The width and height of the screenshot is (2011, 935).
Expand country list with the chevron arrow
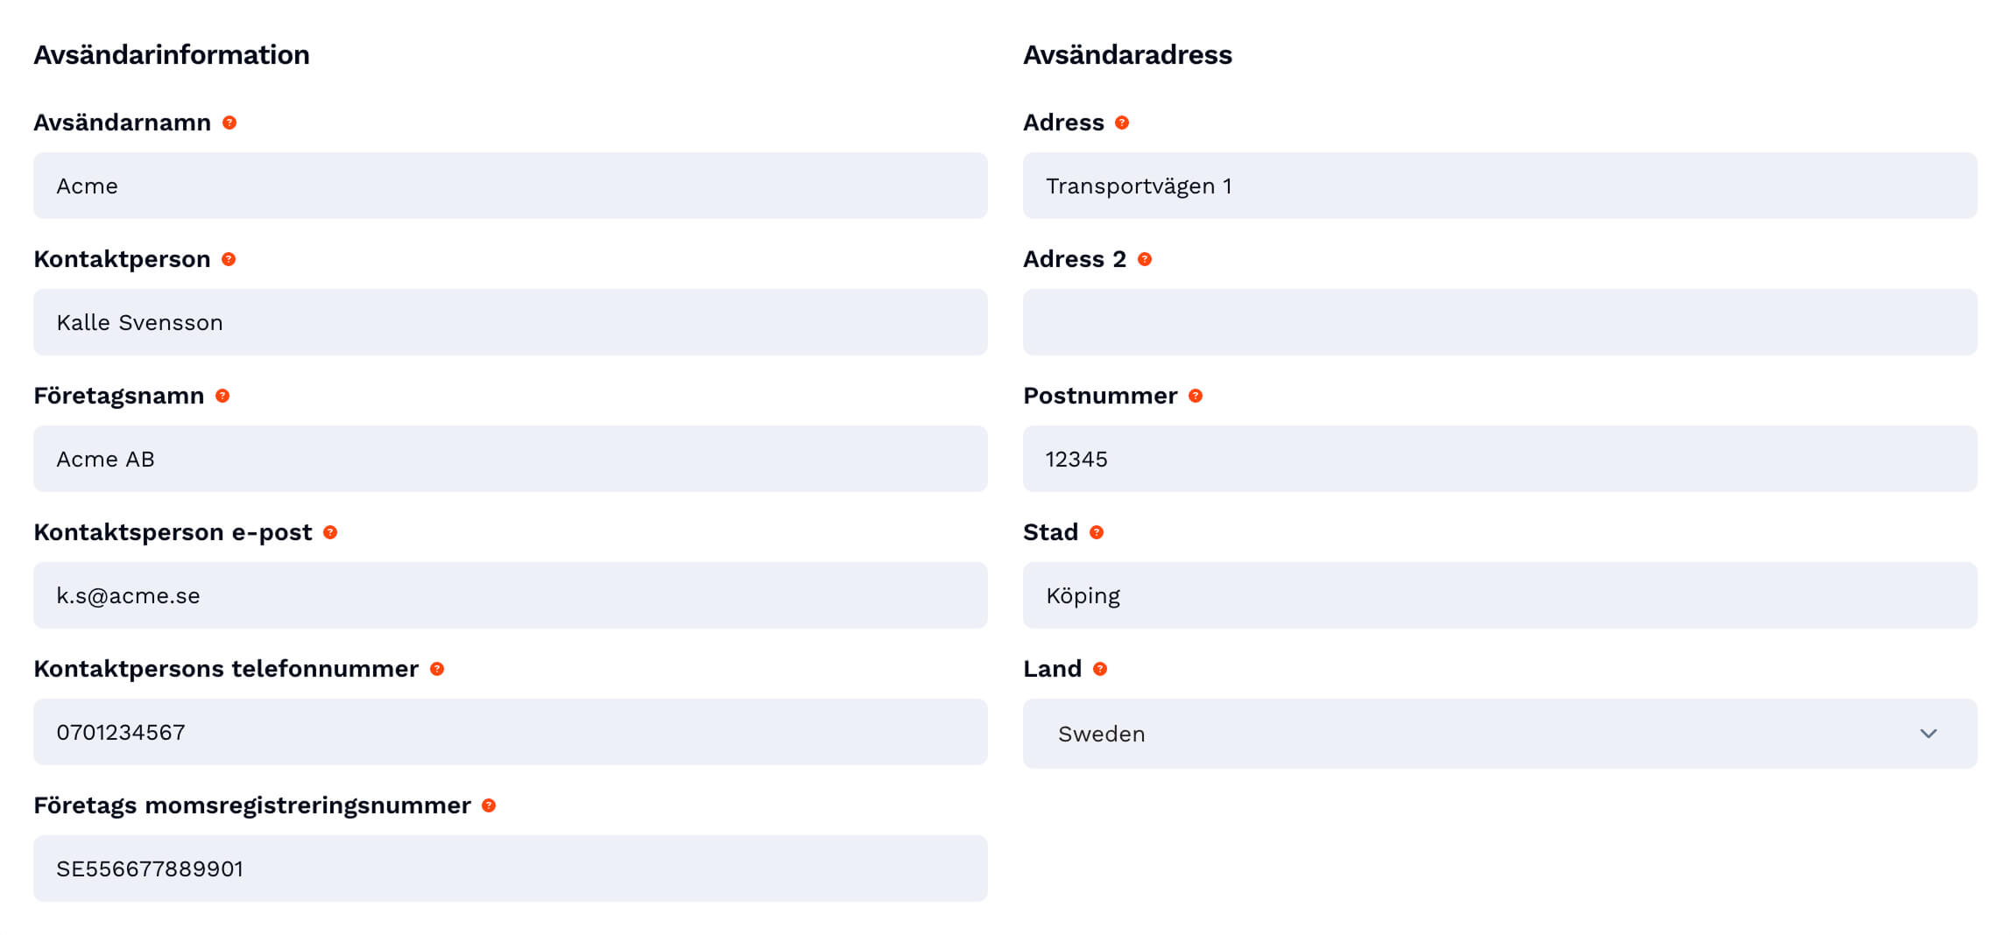point(1929,734)
